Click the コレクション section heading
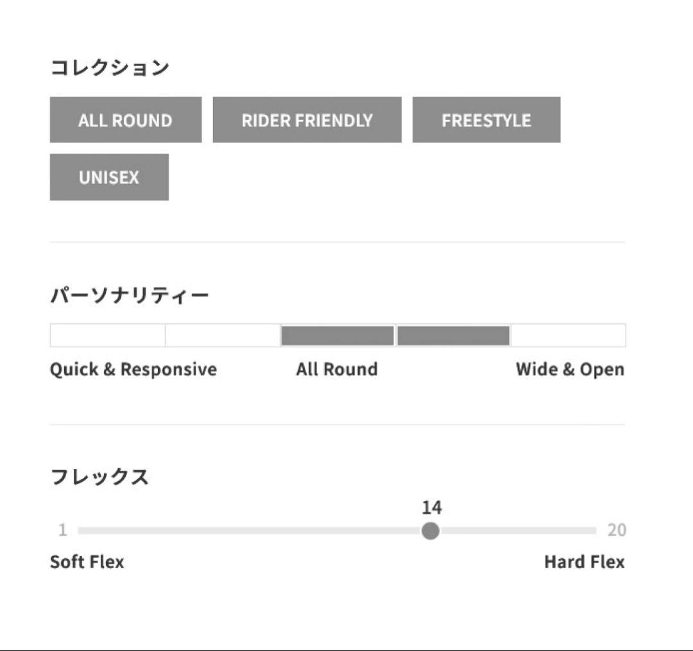Viewport: 693px width, 651px height. tap(109, 67)
